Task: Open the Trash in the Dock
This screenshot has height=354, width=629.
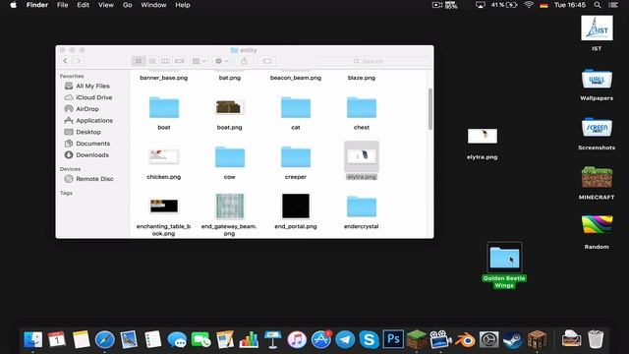Action: pos(596,339)
